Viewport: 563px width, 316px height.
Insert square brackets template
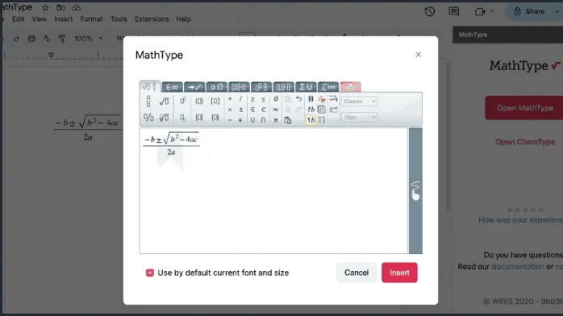coord(215,101)
